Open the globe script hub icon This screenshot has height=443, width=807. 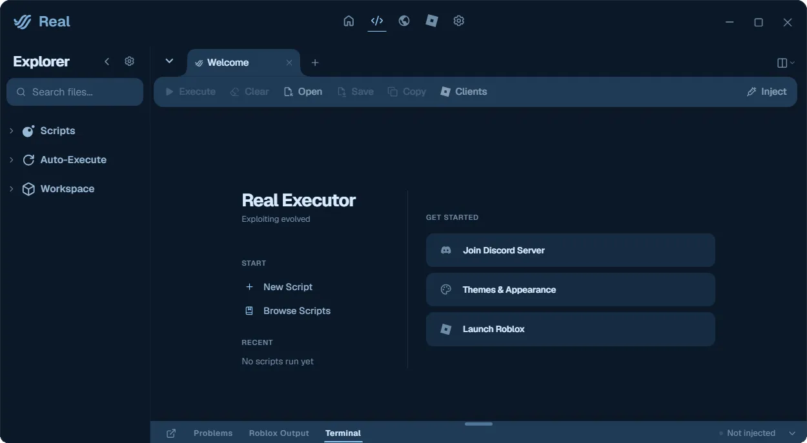(x=404, y=21)
